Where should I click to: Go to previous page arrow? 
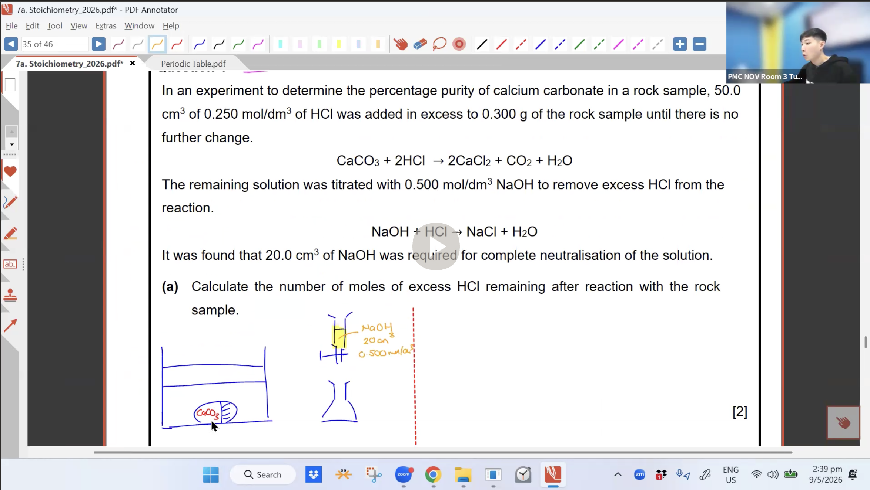pos(11,44)
